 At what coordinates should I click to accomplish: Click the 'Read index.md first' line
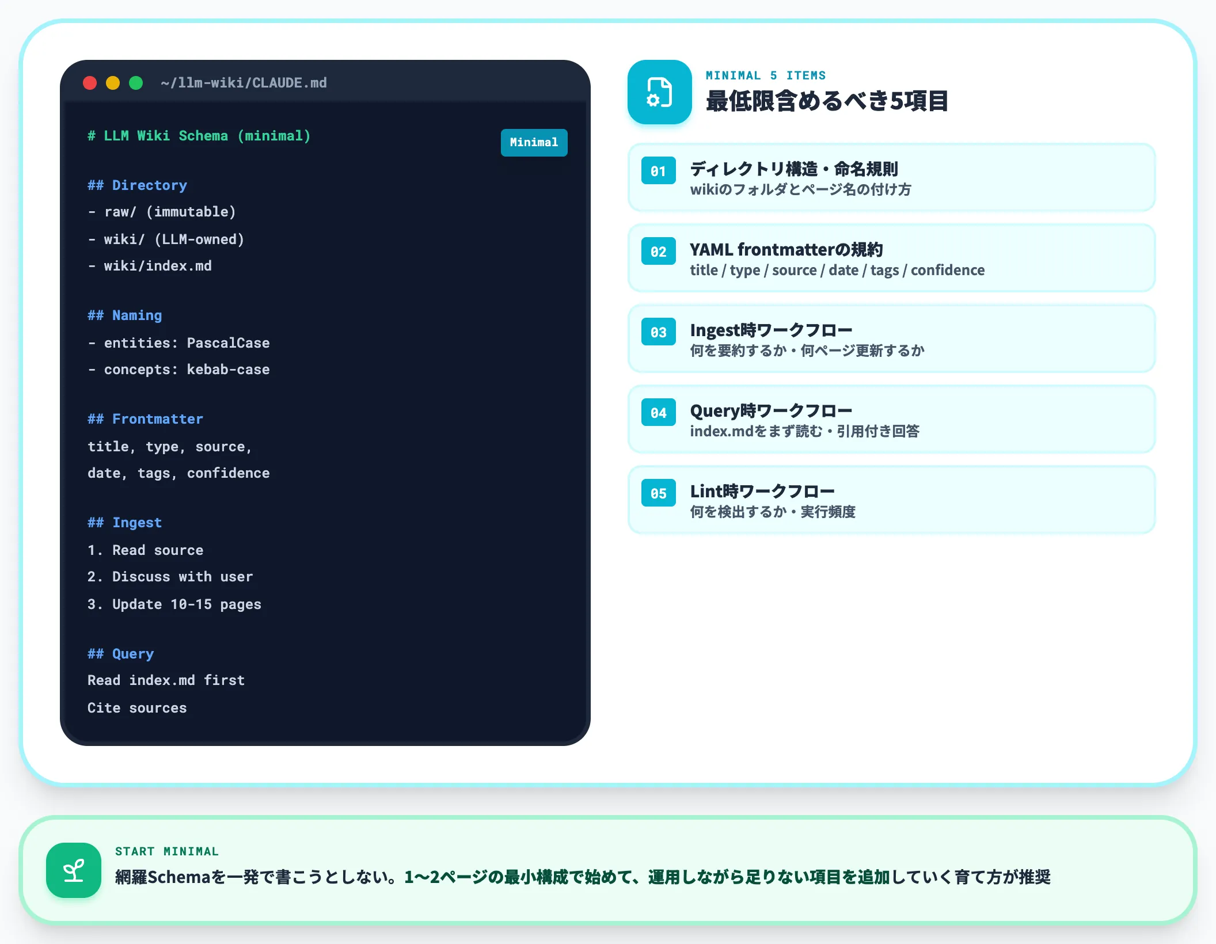pyautogui.click(x=166, y=680)
